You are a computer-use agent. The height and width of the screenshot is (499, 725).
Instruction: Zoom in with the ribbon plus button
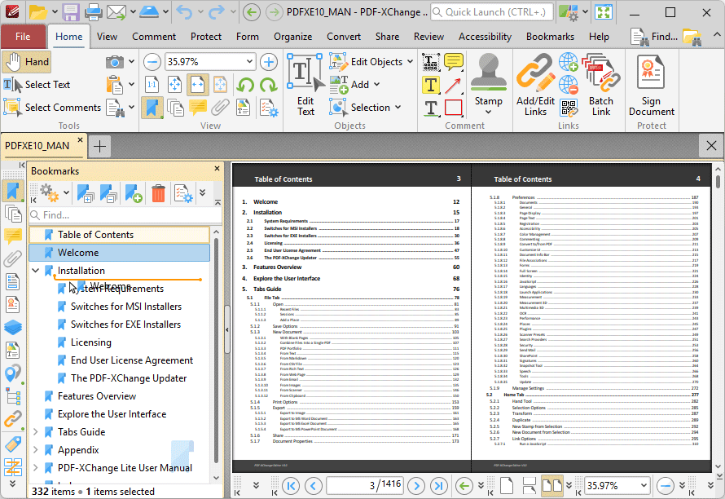click(x=269, y=62)
